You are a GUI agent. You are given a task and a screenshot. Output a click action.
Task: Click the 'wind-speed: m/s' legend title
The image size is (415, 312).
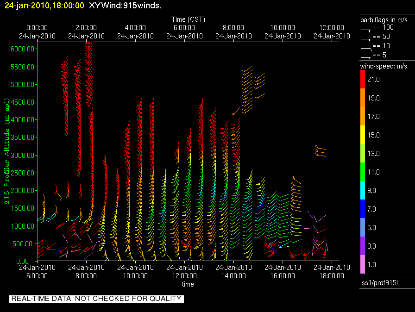tap(384, 66)
